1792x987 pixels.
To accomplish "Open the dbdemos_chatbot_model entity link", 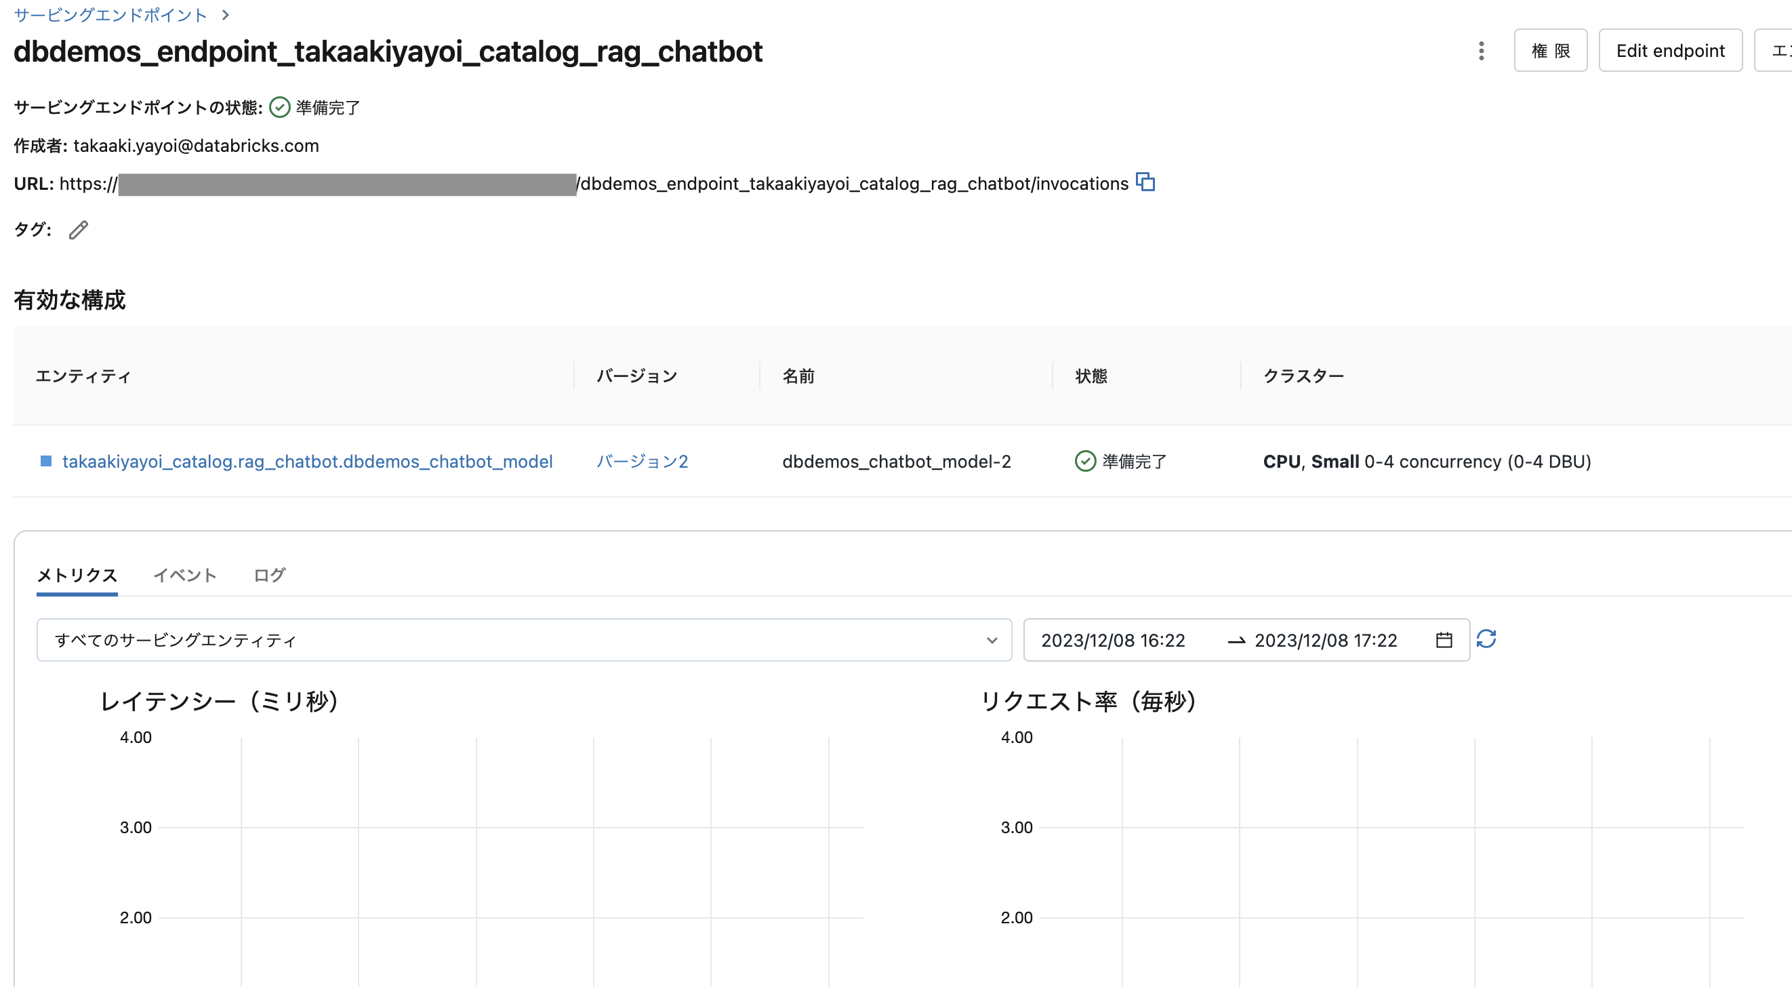I will [x=308, y=461].
